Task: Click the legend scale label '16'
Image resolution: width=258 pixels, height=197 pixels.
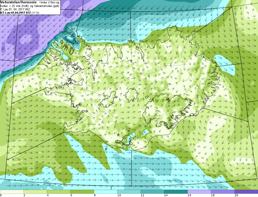Action: (189, 195)
